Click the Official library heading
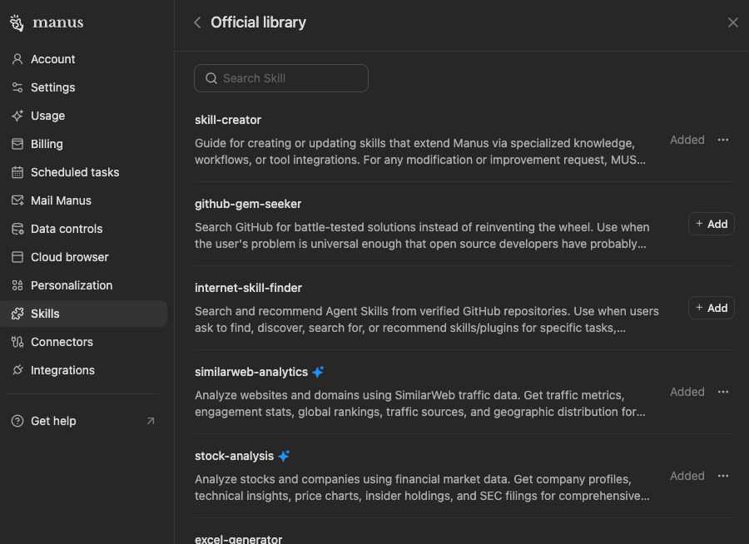Screen dimensions: 749x544 [x=259, y=22]
